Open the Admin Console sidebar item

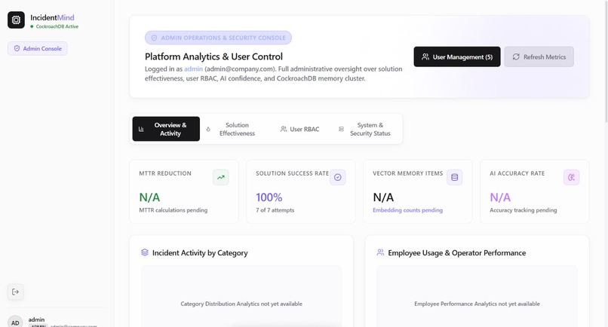(x=38, y=48)
